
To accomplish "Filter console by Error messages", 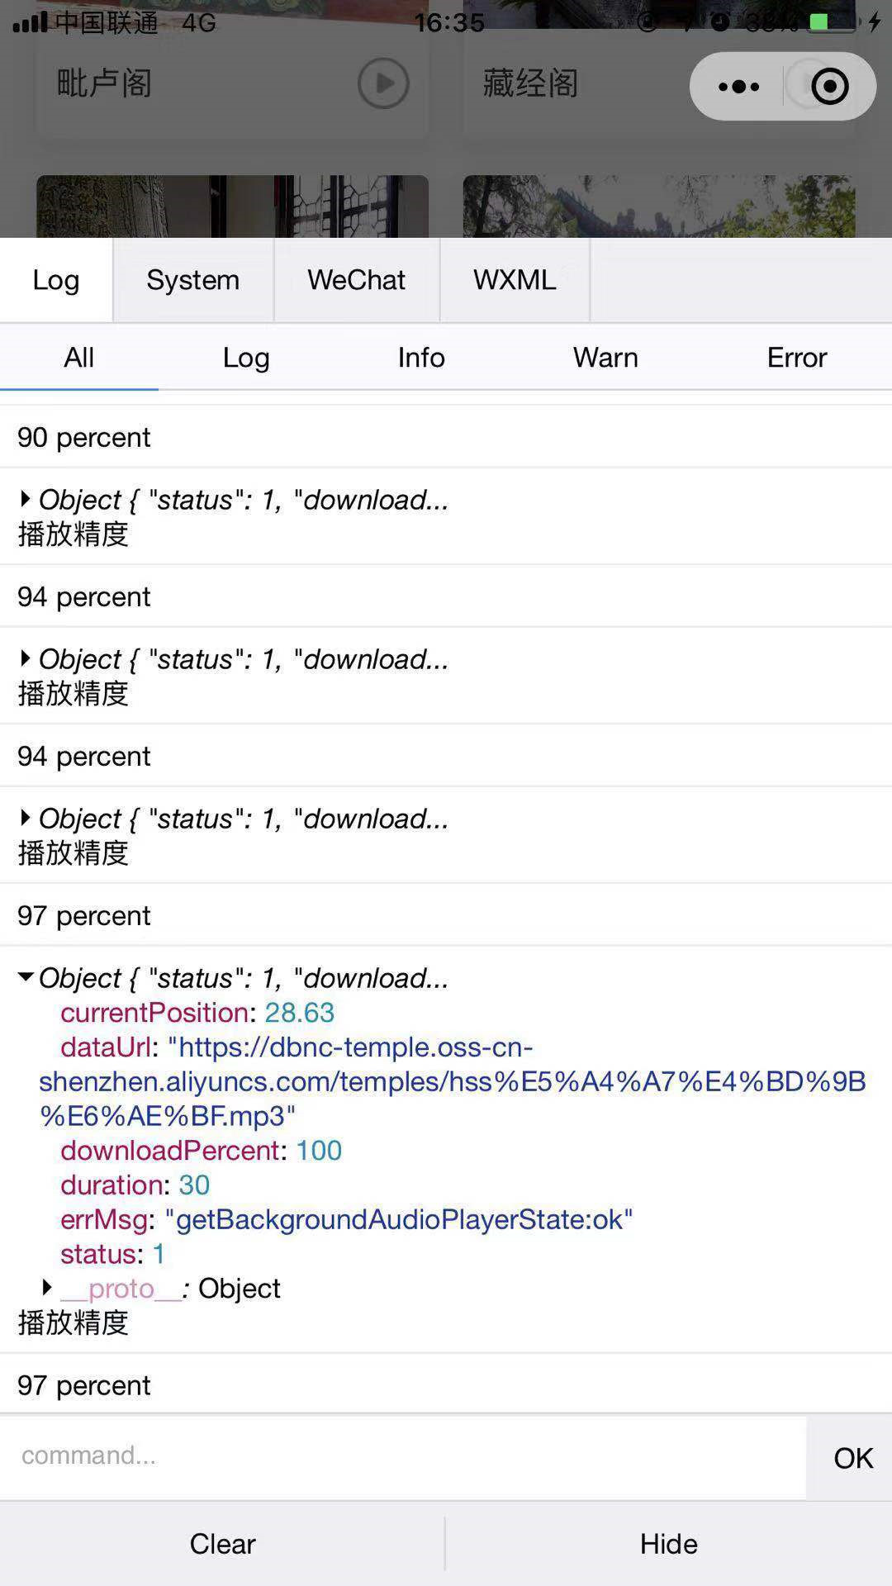I will click(x=796, y=358).
